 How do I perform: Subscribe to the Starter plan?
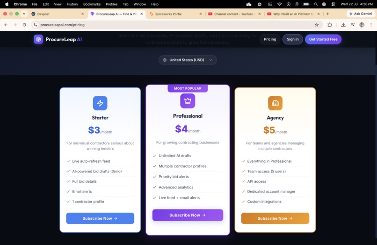[x=100, y=218]
